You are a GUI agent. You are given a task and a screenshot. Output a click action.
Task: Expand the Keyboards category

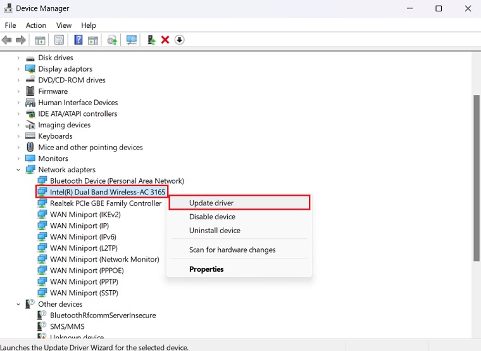19,136
